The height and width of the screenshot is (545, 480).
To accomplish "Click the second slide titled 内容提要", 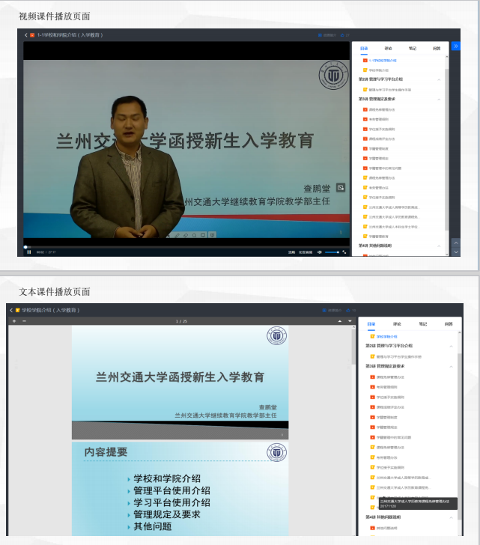I will [180, 489].
